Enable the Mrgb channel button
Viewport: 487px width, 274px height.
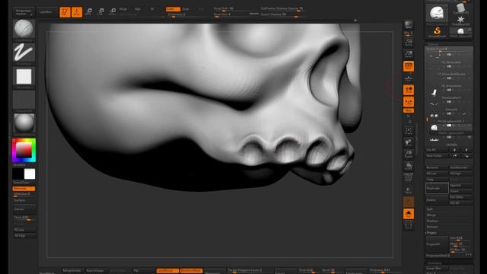coord(123,9)
